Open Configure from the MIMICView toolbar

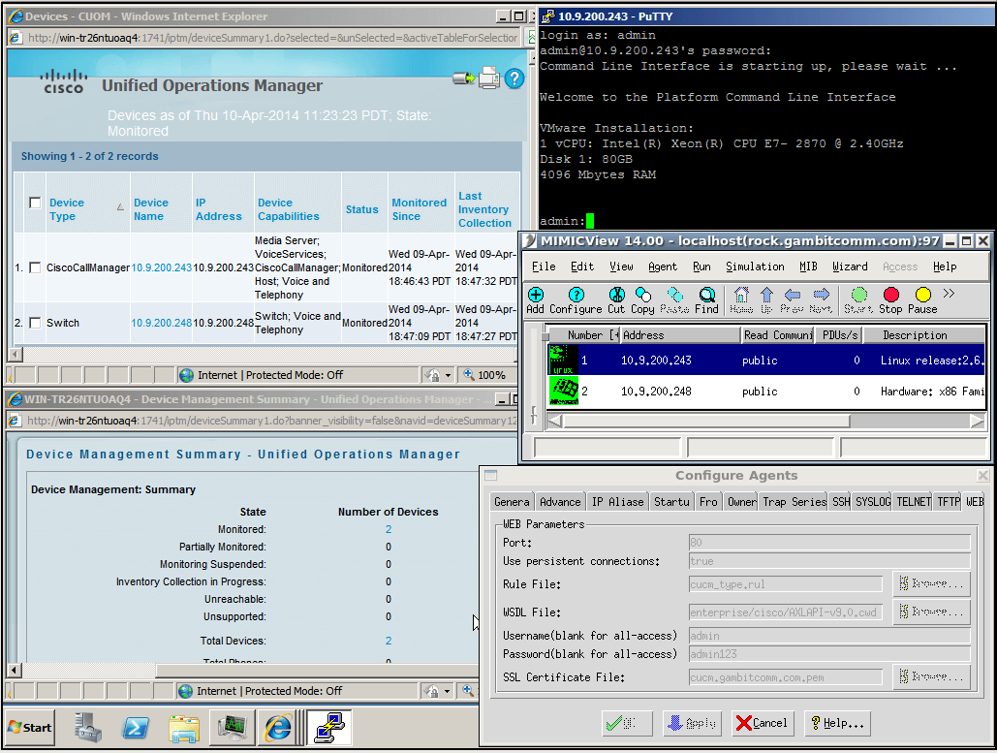click(576, 295)
